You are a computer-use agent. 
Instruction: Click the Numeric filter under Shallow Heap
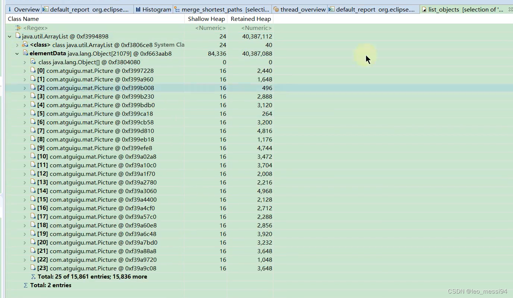[x=211, y=28]
